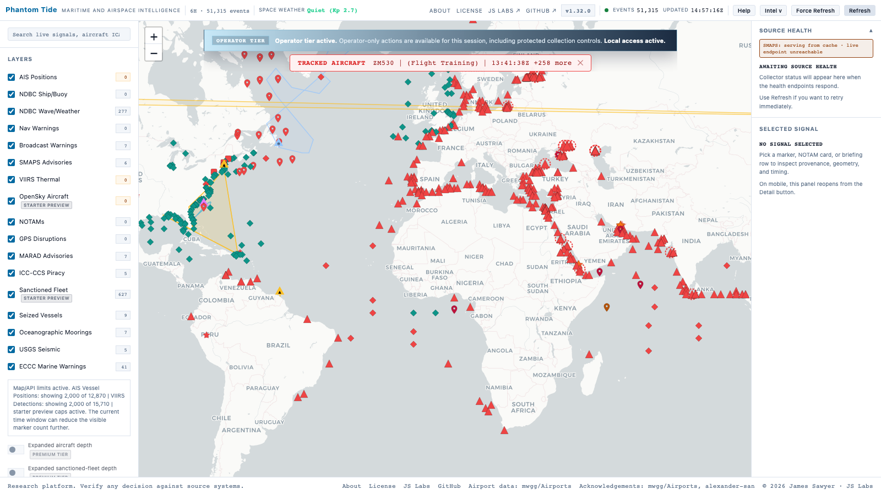Toggle the Oceanographic Moorings layer
Image resolution: width=881 pixels, height=495 pixels.
pos(12,333)
